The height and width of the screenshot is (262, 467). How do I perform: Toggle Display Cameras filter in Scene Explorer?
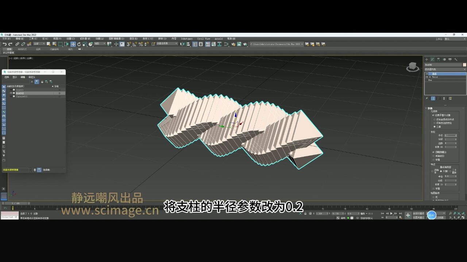[4, 99]
